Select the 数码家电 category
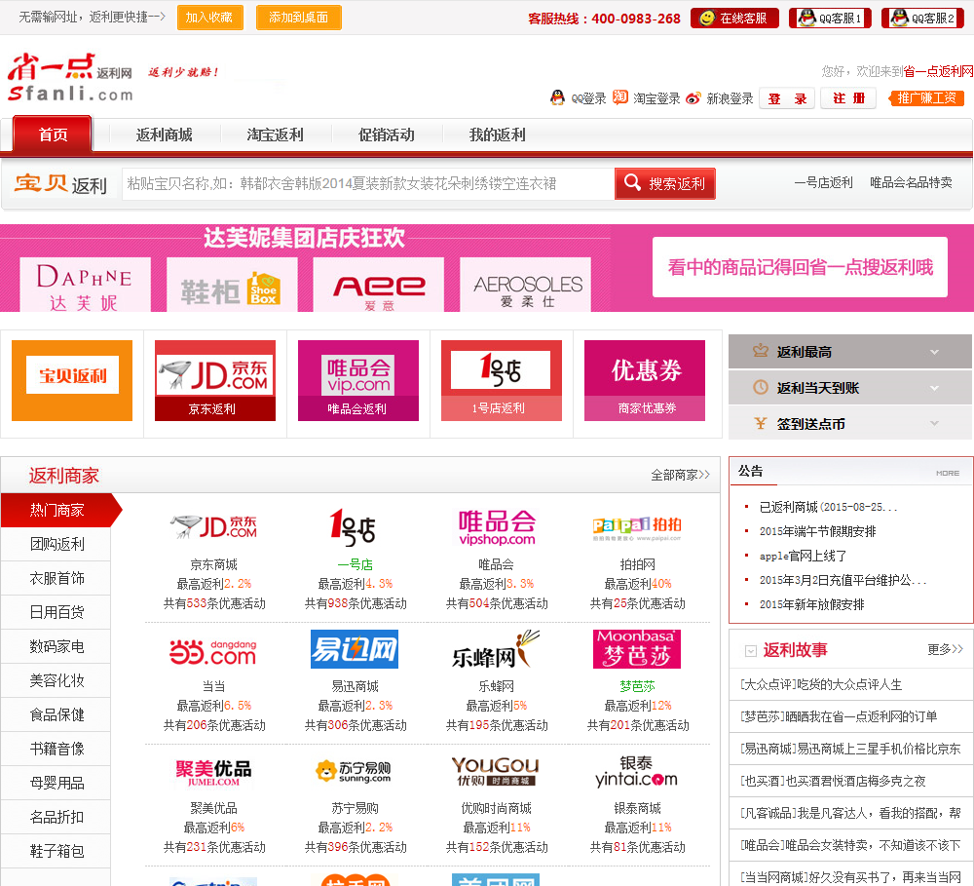The width and height of the screenshot is (974, 886). (56, 646)
